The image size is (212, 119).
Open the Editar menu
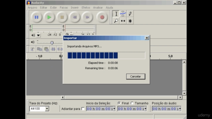[x=43, y=8]
